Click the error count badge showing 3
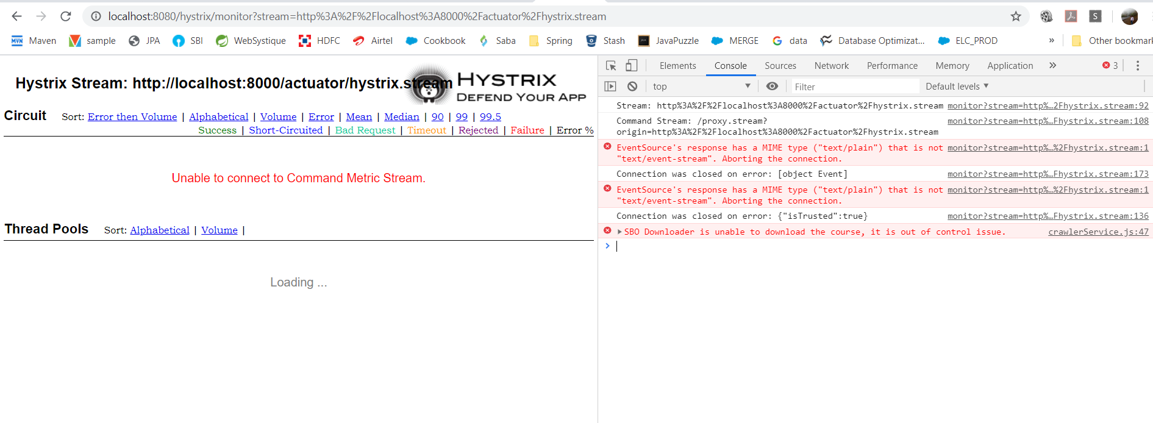Image resolution: width=1153 pixels, height=423 pixels. point(1110,65)
